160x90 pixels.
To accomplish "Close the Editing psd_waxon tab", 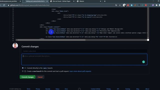I will click(x=47, y=1).
